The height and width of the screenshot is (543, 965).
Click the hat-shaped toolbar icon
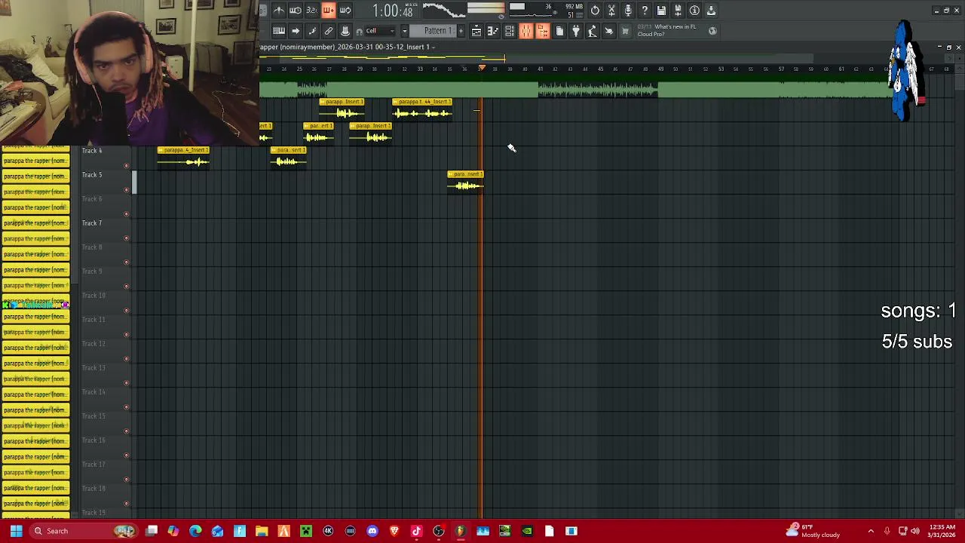345,31
